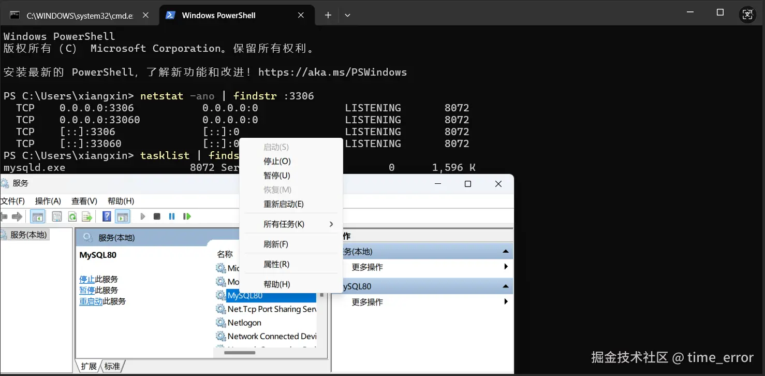765x376 pixels.
Task: Collapse the 服务(本地) section in action pane
Action: (506, 252)
